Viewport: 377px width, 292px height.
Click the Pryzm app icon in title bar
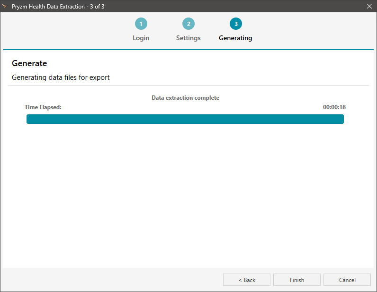5,6
